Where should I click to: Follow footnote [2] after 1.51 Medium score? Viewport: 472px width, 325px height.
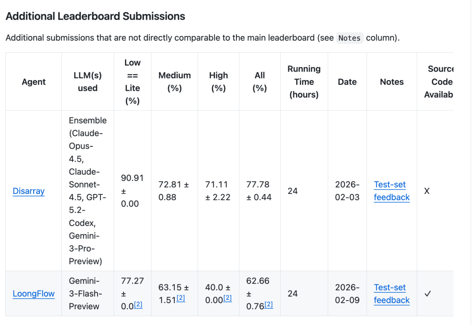tap(180, 298)
